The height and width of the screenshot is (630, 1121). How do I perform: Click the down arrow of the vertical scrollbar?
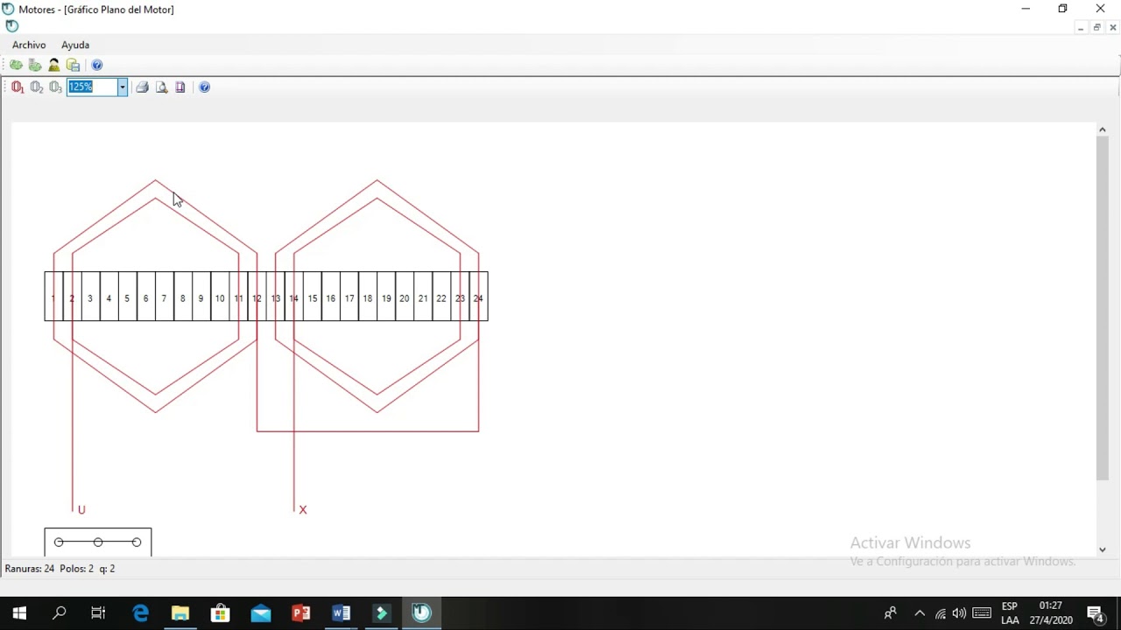[1103, 549]
